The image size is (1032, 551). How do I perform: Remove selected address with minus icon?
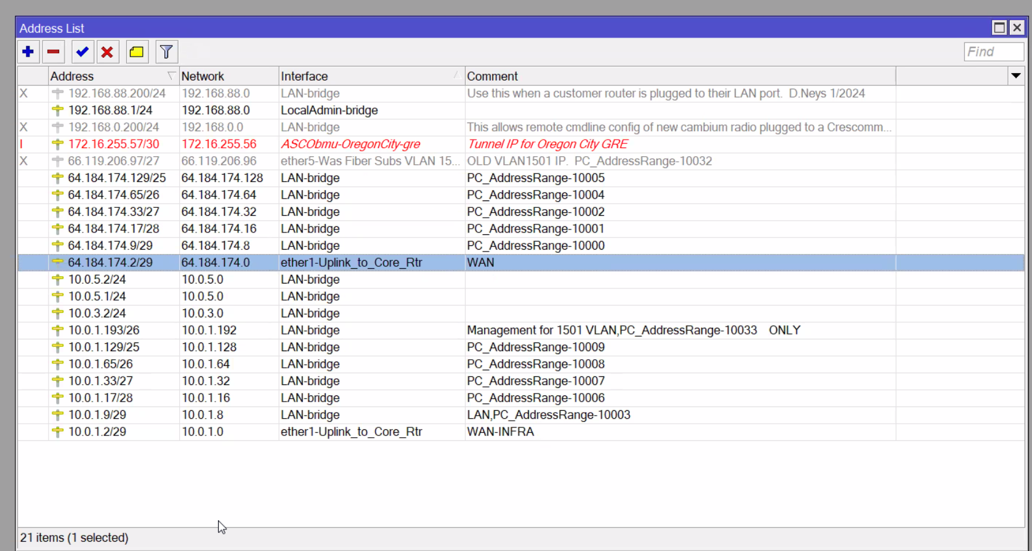pyautogui.click(x=54, y=52)
